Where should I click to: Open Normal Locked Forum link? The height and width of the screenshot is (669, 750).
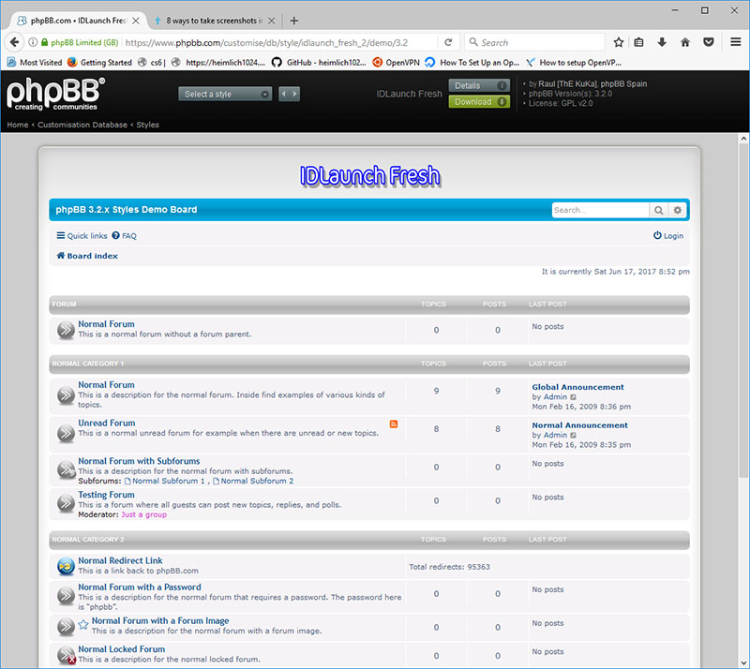coord(122,649)
